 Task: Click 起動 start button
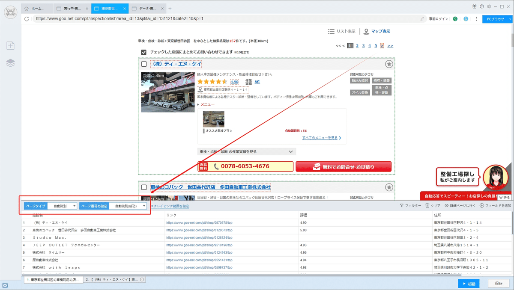(x=469, y=284)
